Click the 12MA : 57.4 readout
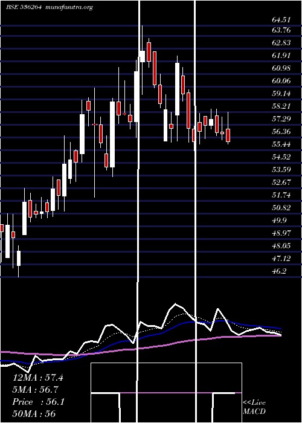Image resolution: width=302 pixels, height=423 pixels. [x=37, y=378]
